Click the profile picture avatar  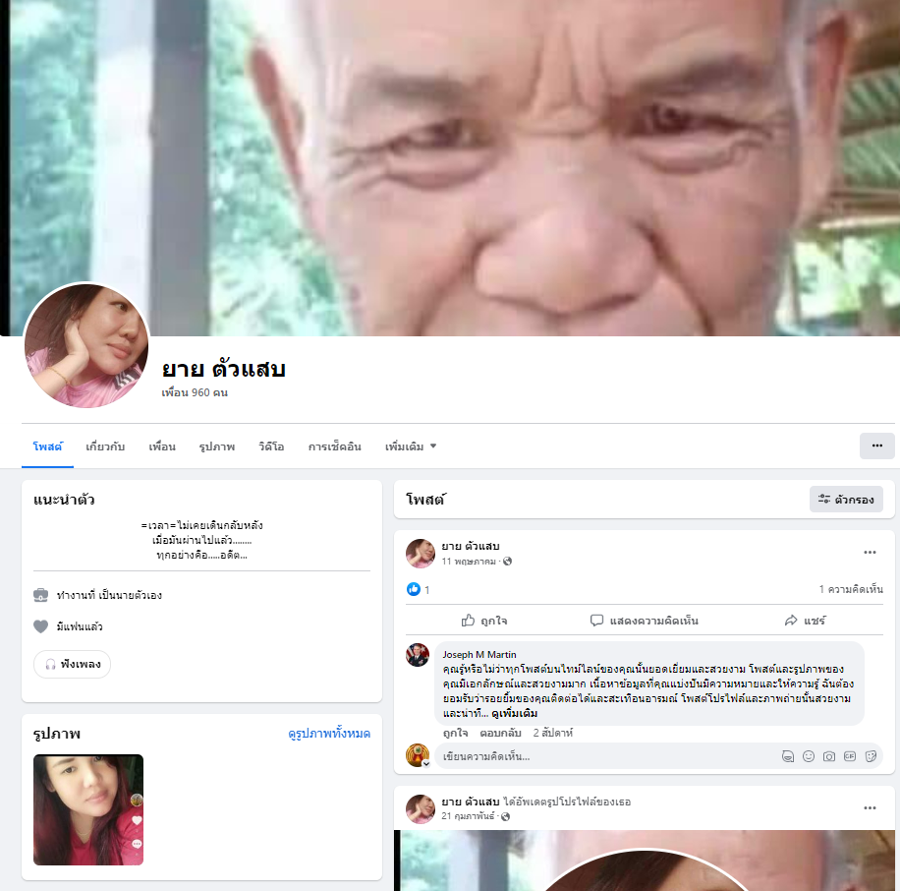(86, 345)
